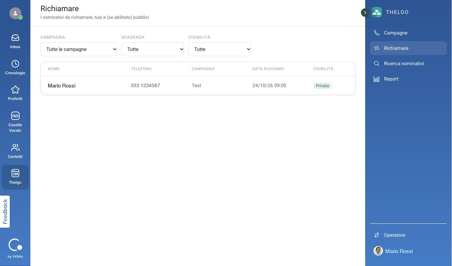Expand the Visibilità filter dropdown

tap(220, 49)
